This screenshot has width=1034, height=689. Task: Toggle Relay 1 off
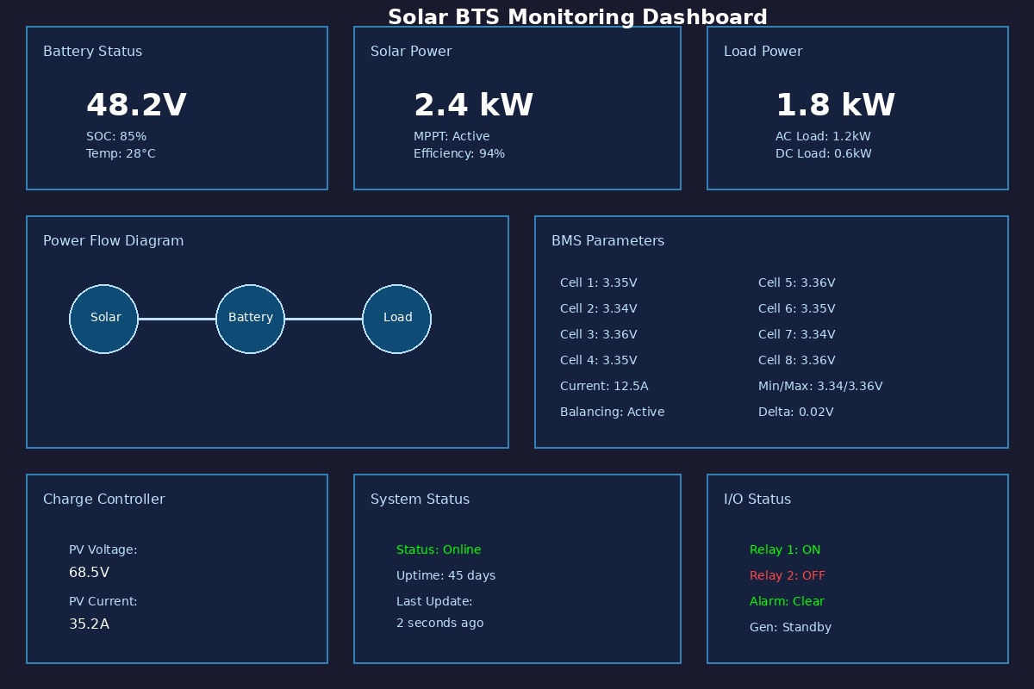[x=785, y=549]
